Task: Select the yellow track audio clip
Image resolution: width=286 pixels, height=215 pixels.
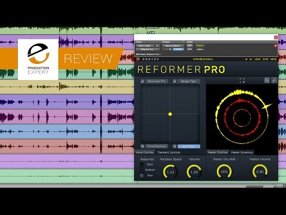Action: click(67, 87)
